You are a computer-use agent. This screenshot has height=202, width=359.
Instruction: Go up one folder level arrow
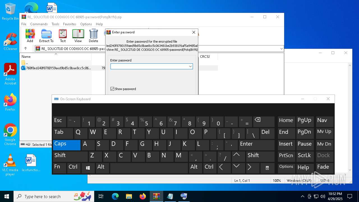click(25, 49)
